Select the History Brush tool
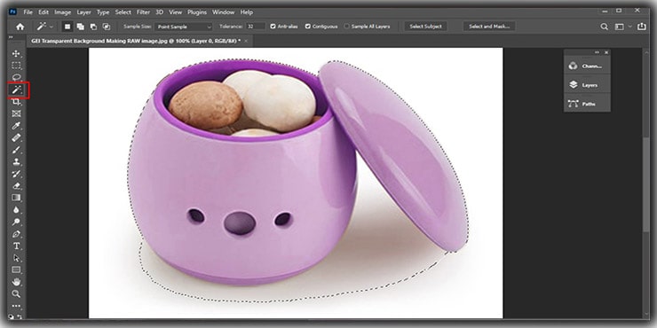Viewport: 657px width, 328px height. pyautogui.click(x=16, y=174)
